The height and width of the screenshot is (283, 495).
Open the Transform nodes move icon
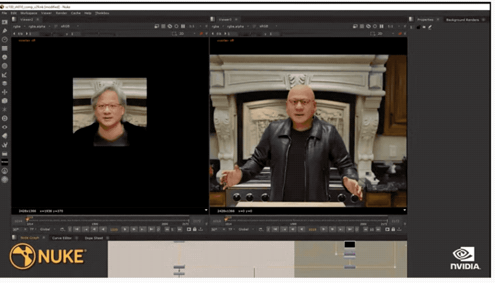(x=5, y=92)
